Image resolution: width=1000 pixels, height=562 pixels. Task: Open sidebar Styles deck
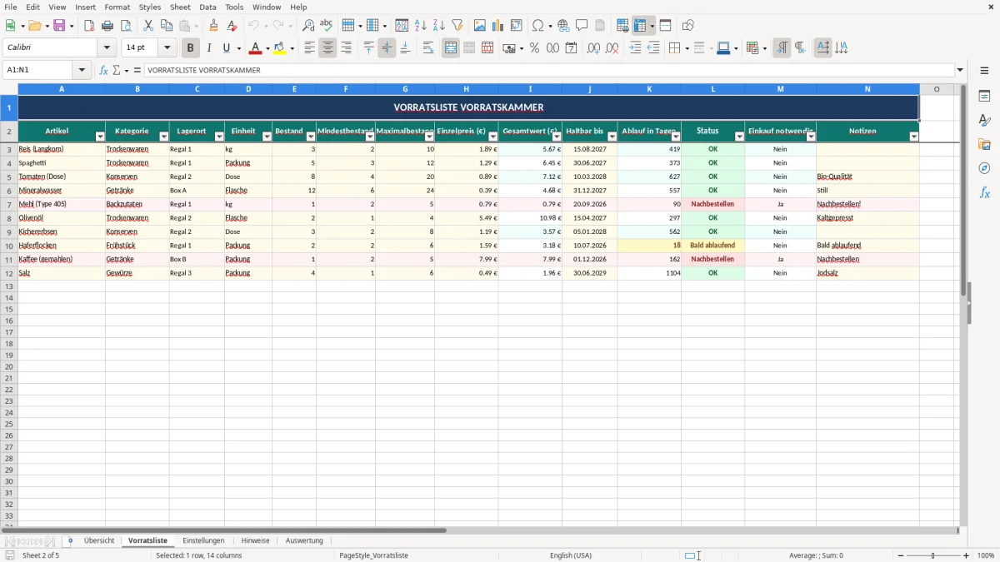(x=984, y=121)
